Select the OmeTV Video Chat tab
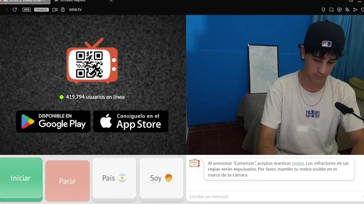 coord(25,1)
